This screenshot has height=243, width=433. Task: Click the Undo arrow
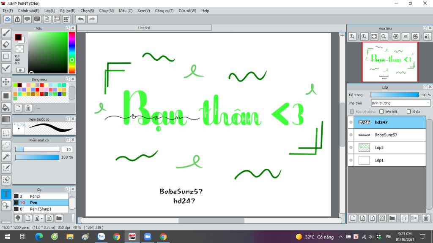[x=81, y=19]
